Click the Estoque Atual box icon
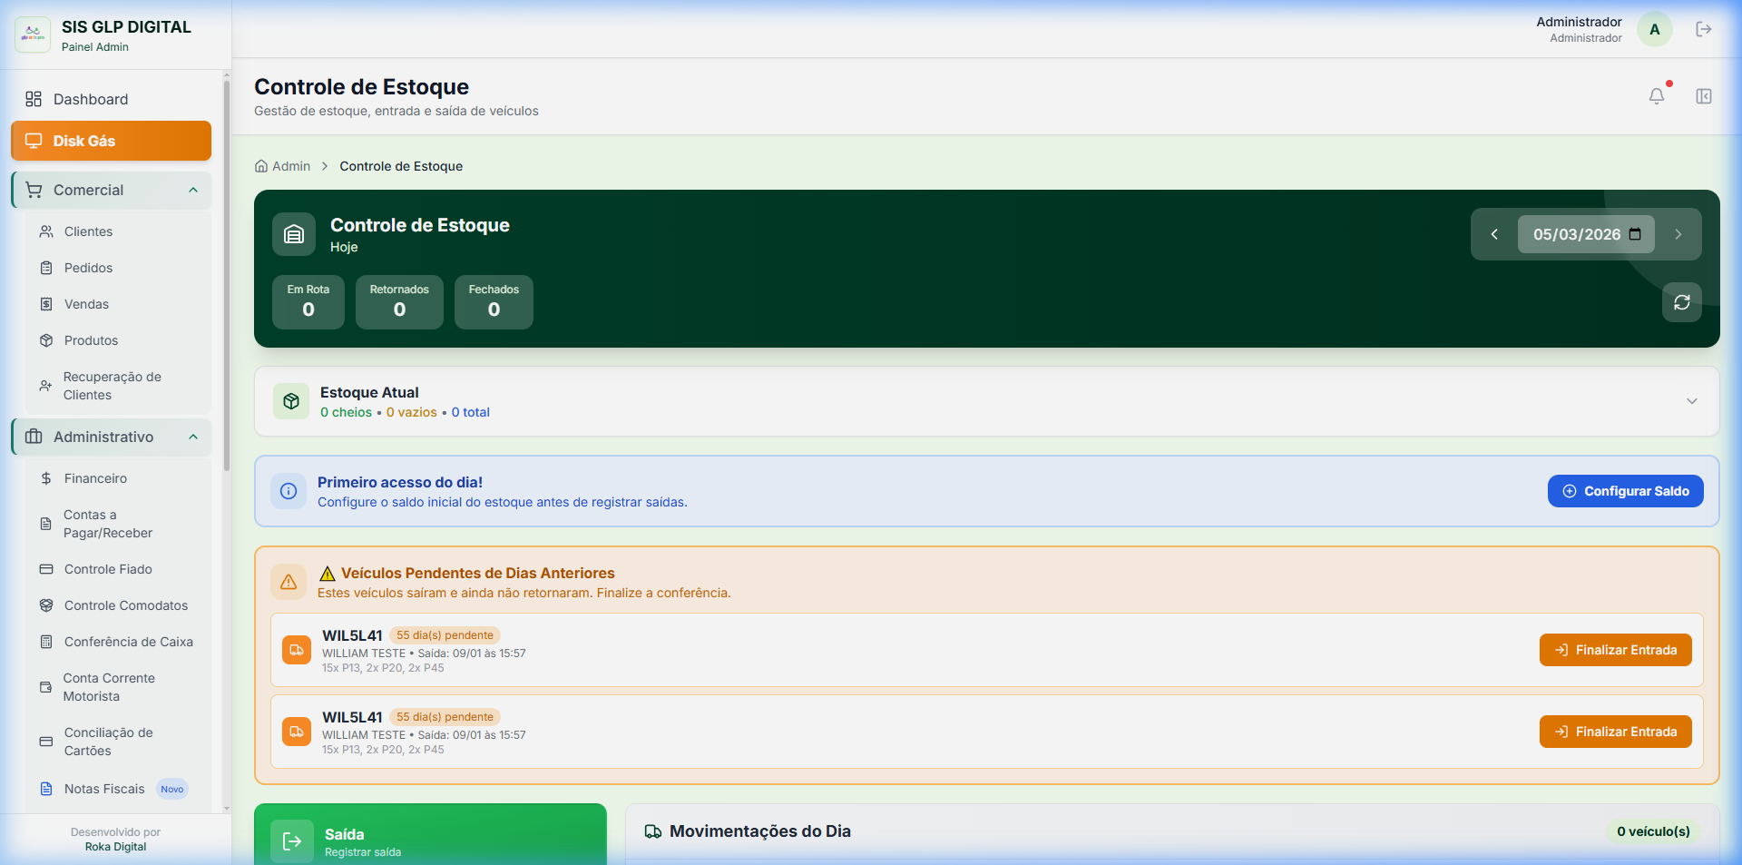The width and height of the screenshot is (1742, 865). 291,401
